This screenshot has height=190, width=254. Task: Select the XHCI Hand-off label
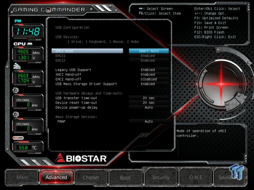(68, 74)
